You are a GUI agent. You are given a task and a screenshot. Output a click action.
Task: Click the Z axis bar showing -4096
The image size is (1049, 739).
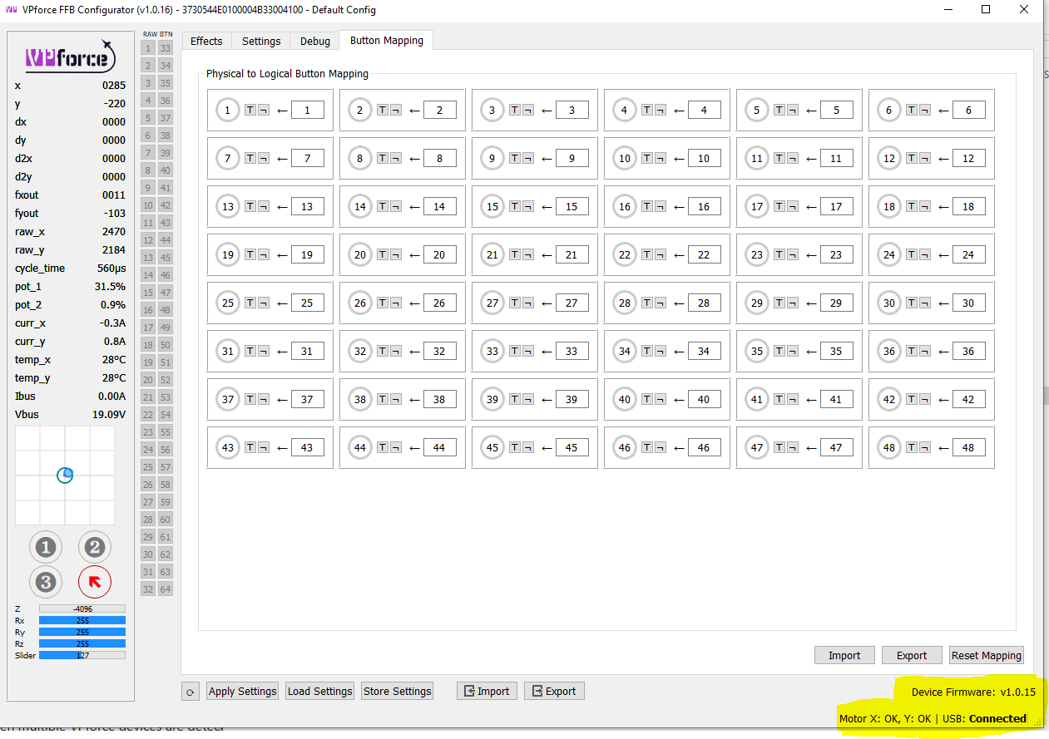click(82, 608)
